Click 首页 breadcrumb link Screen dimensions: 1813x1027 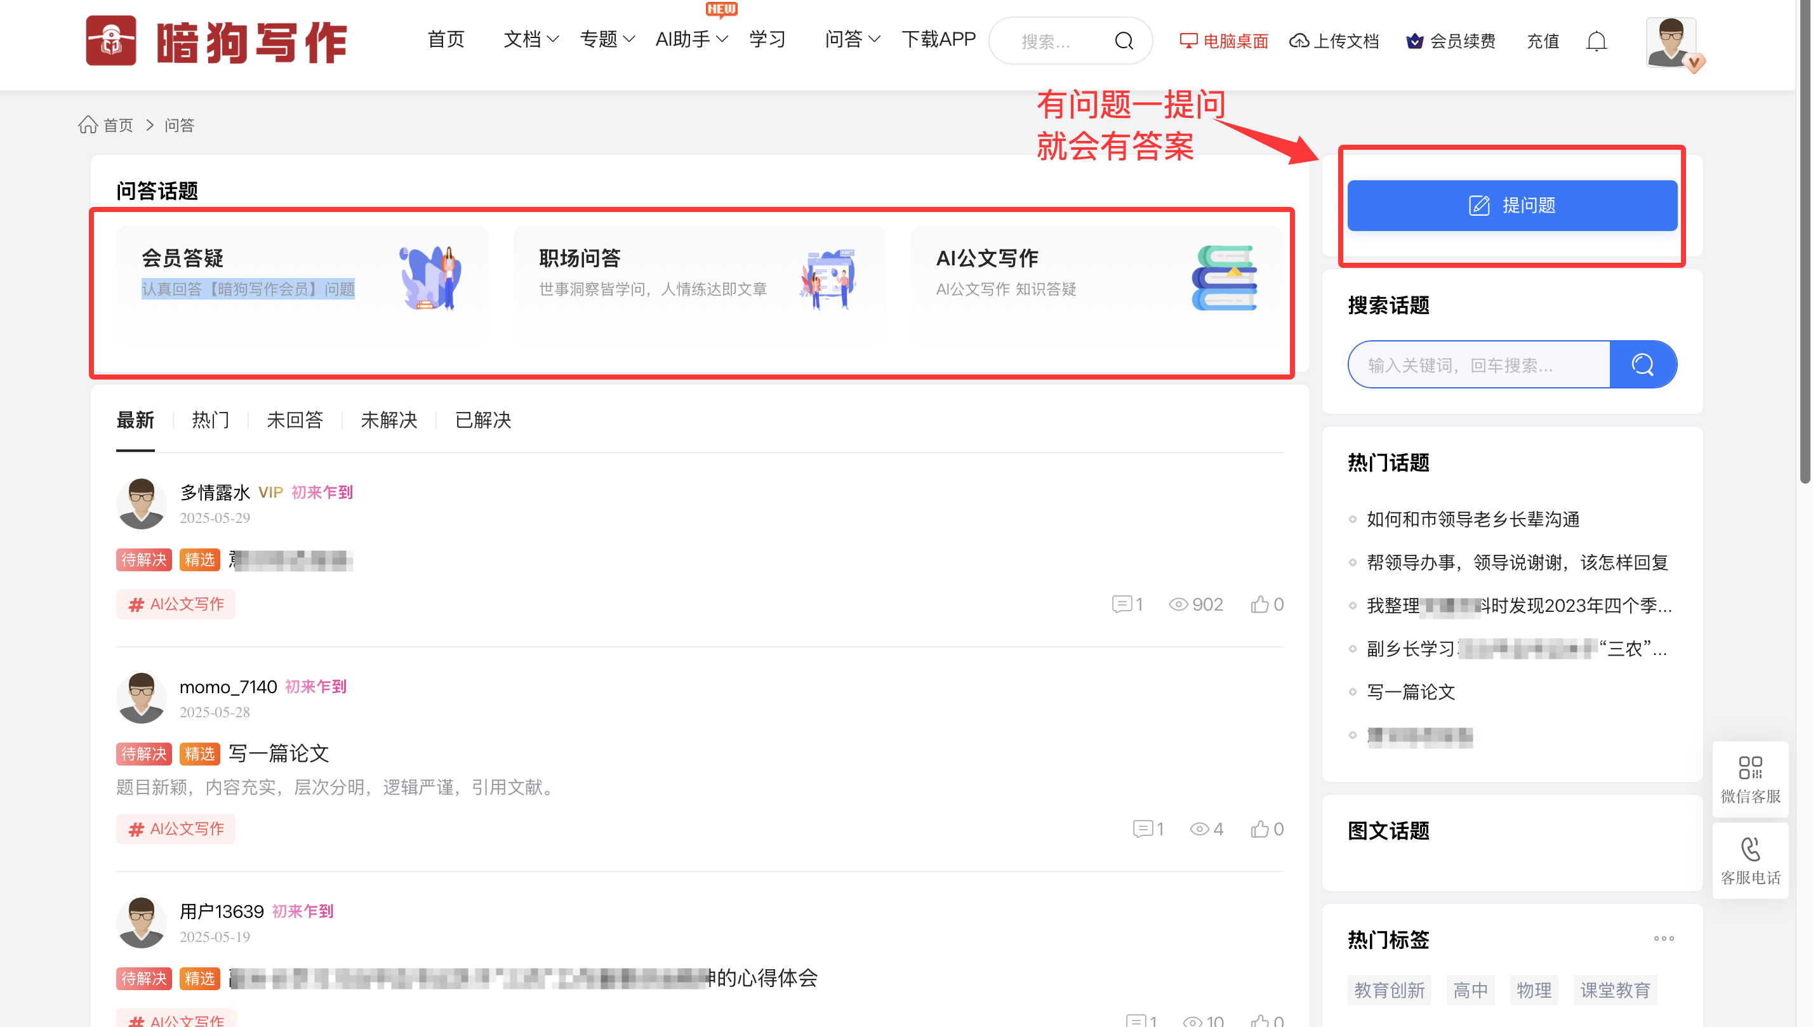tap(118, 125)
